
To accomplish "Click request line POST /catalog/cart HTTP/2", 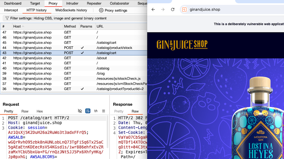I will point(39,118).
